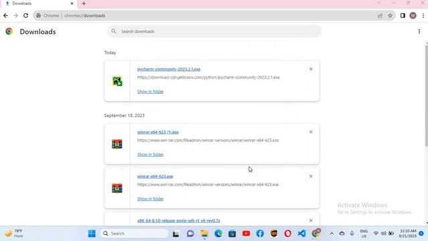Go back using the browser back arrow

(5, 15)
